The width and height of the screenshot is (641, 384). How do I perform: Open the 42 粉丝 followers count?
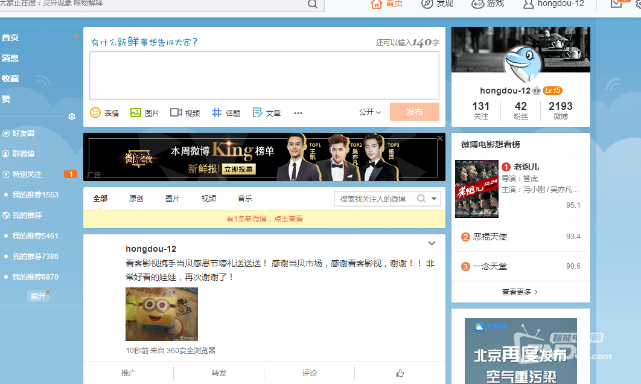[521, 111]
